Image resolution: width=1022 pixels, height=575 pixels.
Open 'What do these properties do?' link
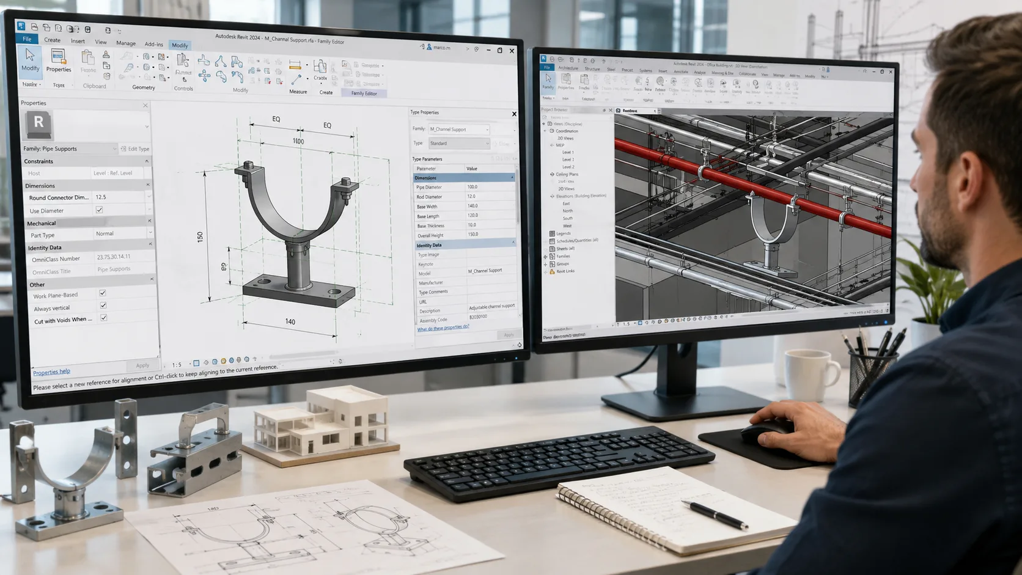click(443, 328)
